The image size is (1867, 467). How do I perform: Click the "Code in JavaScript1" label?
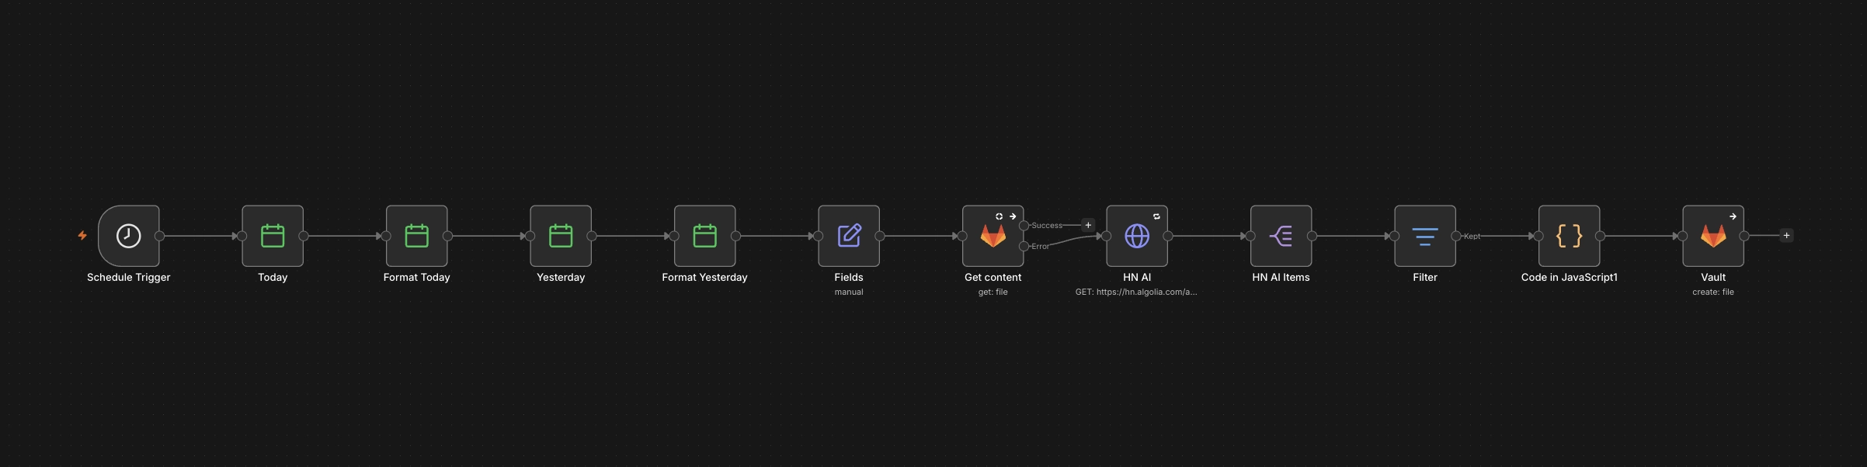click(x=1570, y=277)
